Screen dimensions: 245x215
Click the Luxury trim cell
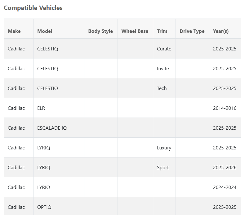pos(164,148)
